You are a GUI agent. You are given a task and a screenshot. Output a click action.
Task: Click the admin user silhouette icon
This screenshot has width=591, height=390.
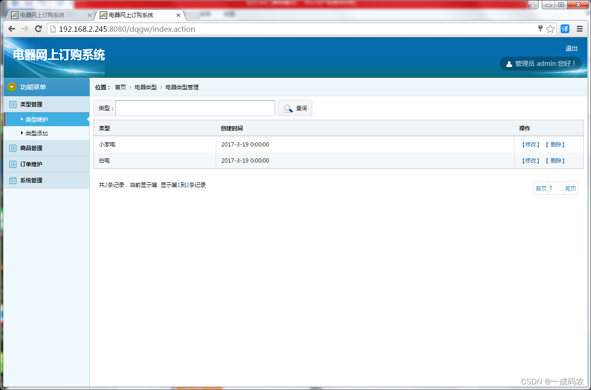[509, 64]
